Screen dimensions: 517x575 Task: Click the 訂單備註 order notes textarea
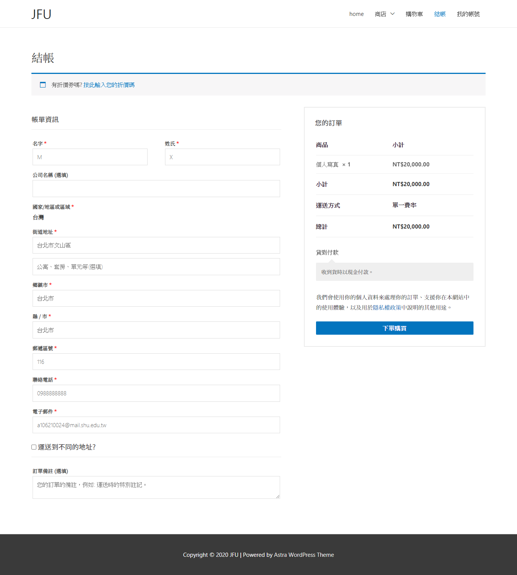[x=156, y=487]
